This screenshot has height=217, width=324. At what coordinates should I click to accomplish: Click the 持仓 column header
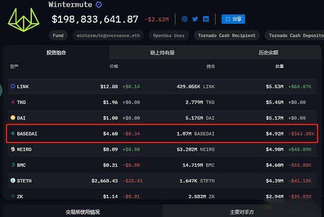pos(211,66)
